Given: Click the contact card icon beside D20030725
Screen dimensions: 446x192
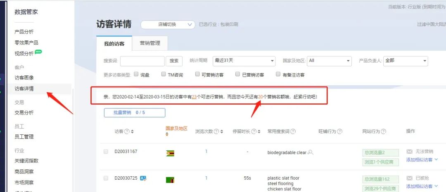Looking at the screenshot, I should click(143, 178).
